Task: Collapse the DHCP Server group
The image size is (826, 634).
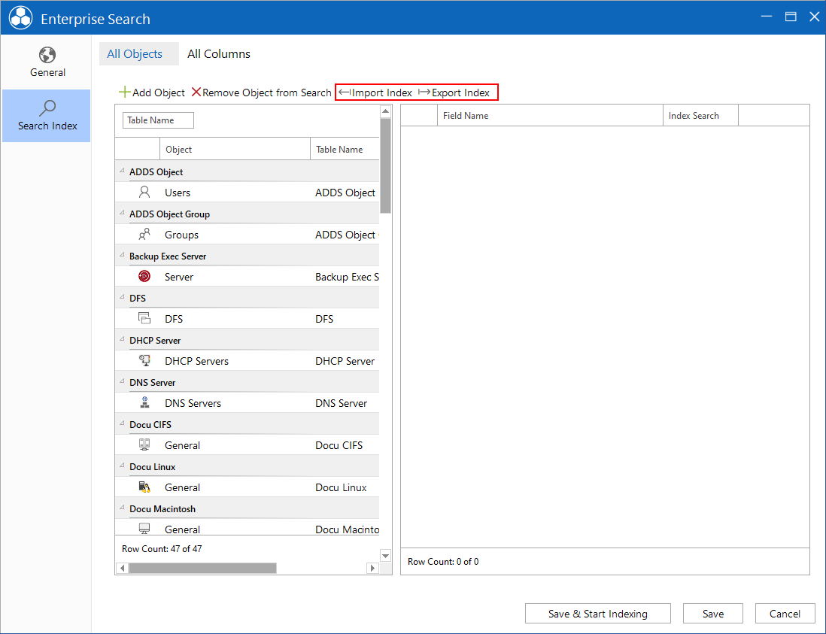Action: point(122,340)
